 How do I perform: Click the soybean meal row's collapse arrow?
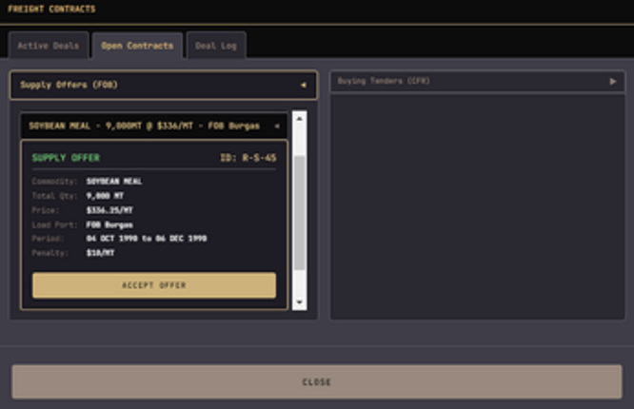pos(277,126)
